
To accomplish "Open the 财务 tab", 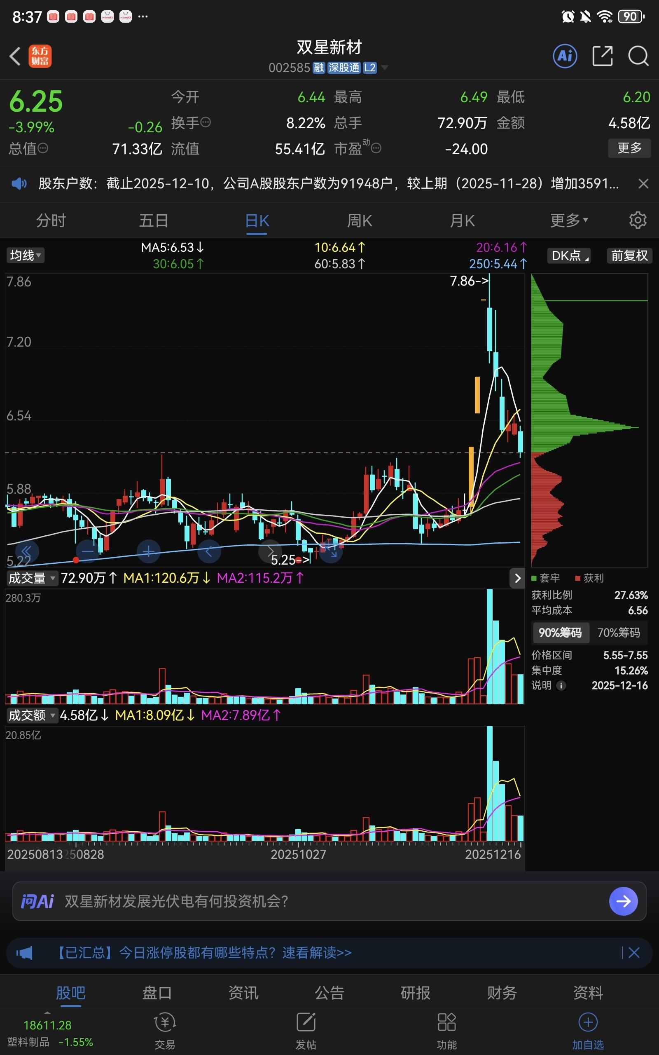I will pos(502,992).
